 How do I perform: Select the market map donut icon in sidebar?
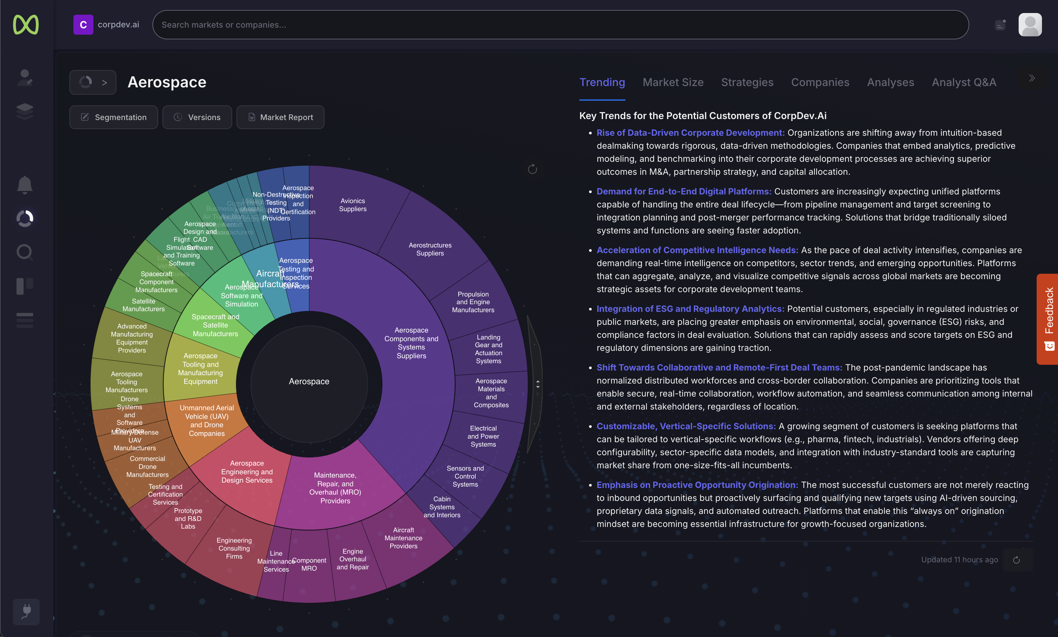[24, 218]
